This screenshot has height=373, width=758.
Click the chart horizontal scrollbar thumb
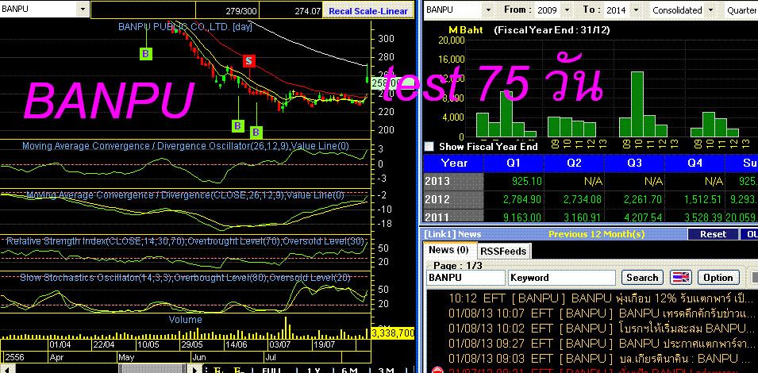point(152,369)
